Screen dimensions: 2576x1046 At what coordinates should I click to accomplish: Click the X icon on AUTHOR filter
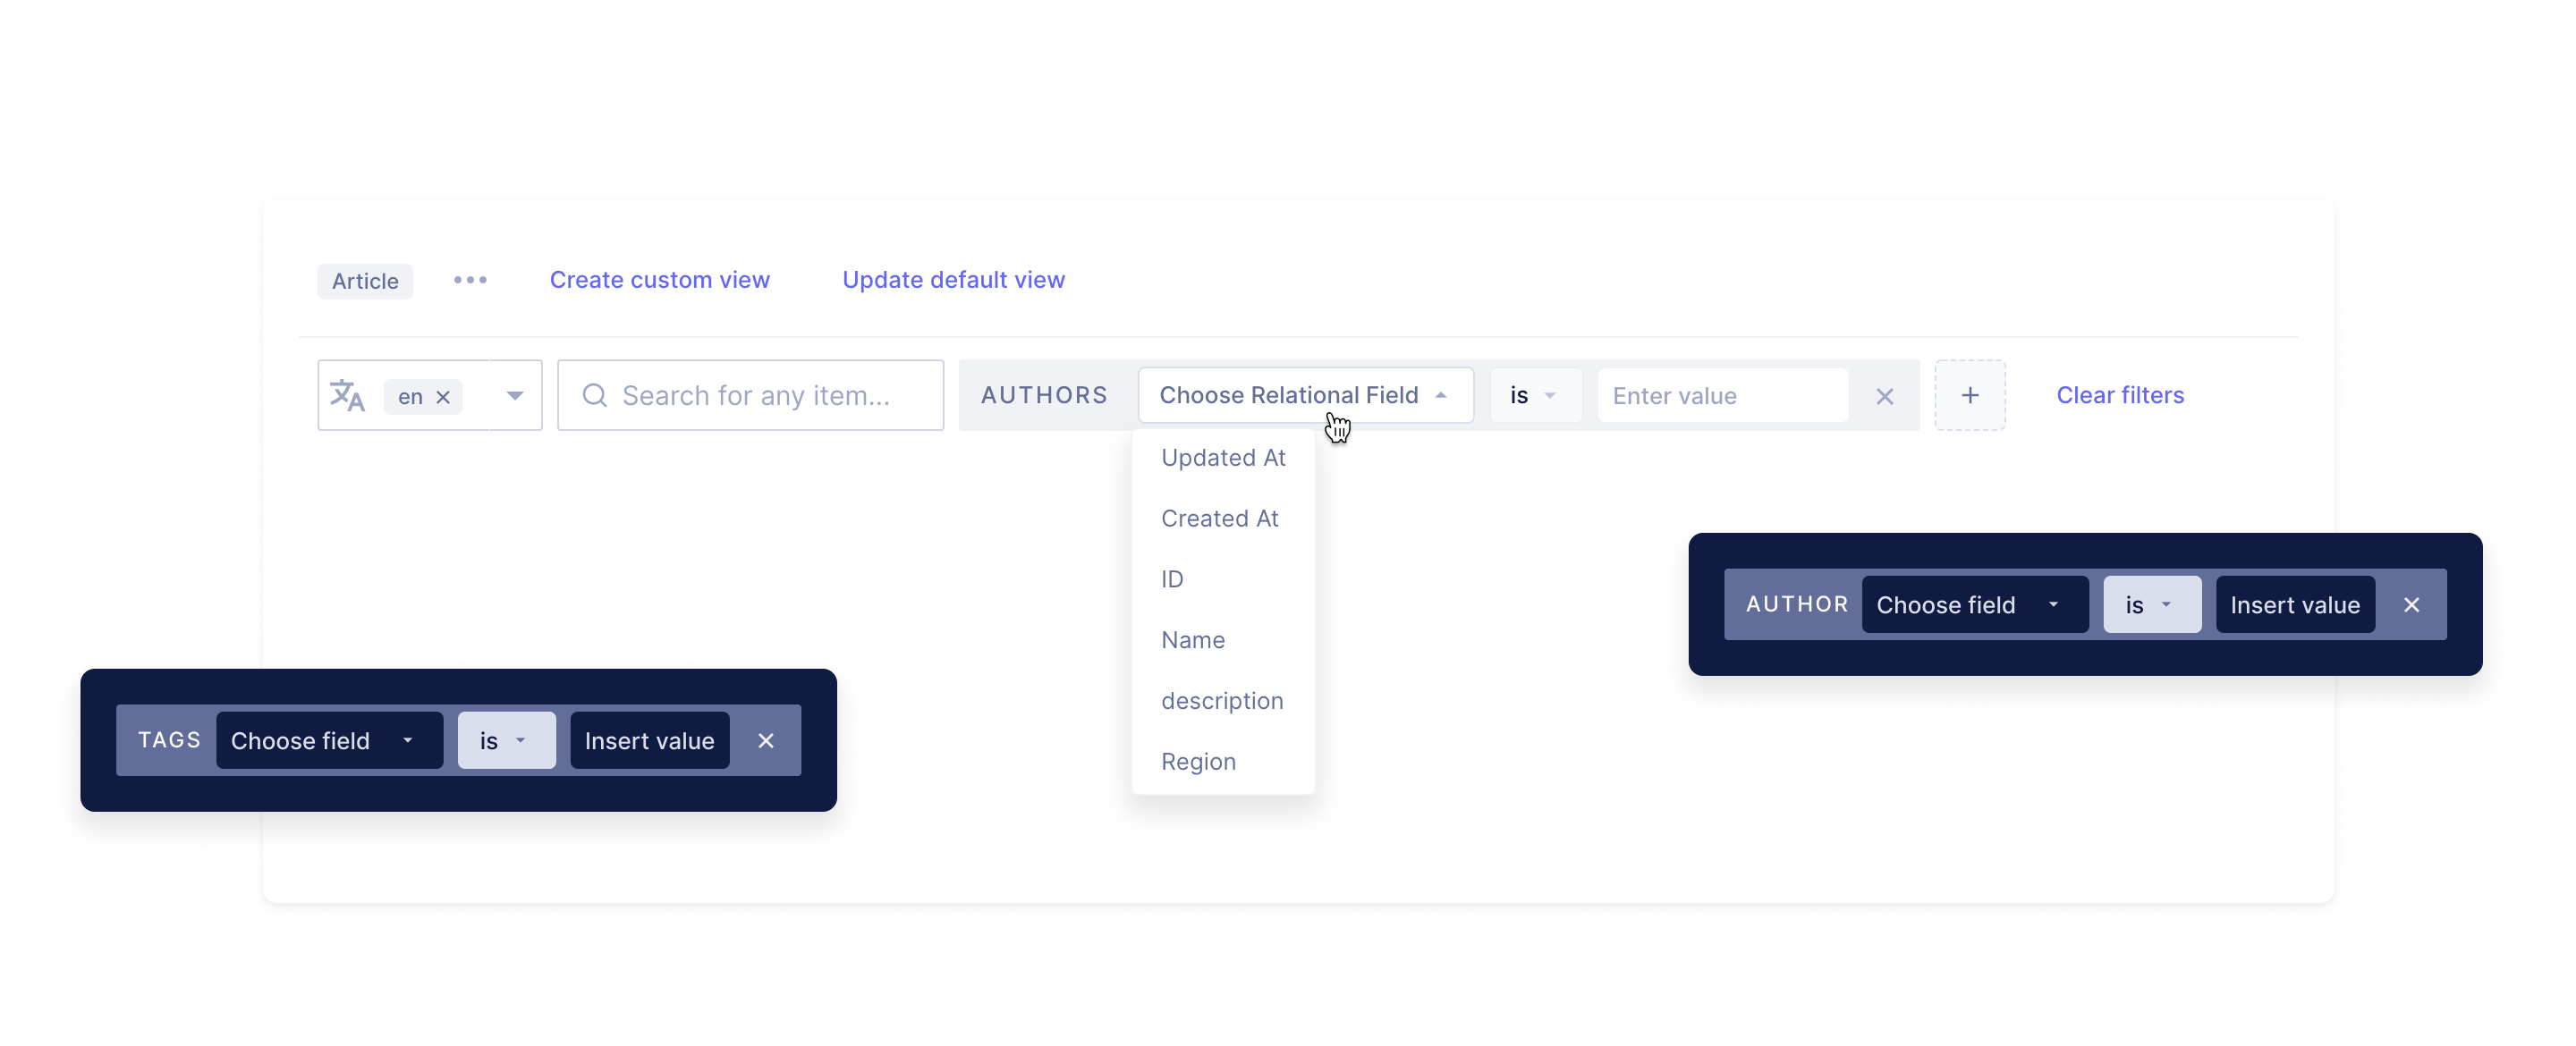pos(2411,604)
